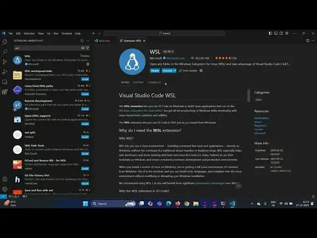Open the Terminal menu

pos(67,33)
